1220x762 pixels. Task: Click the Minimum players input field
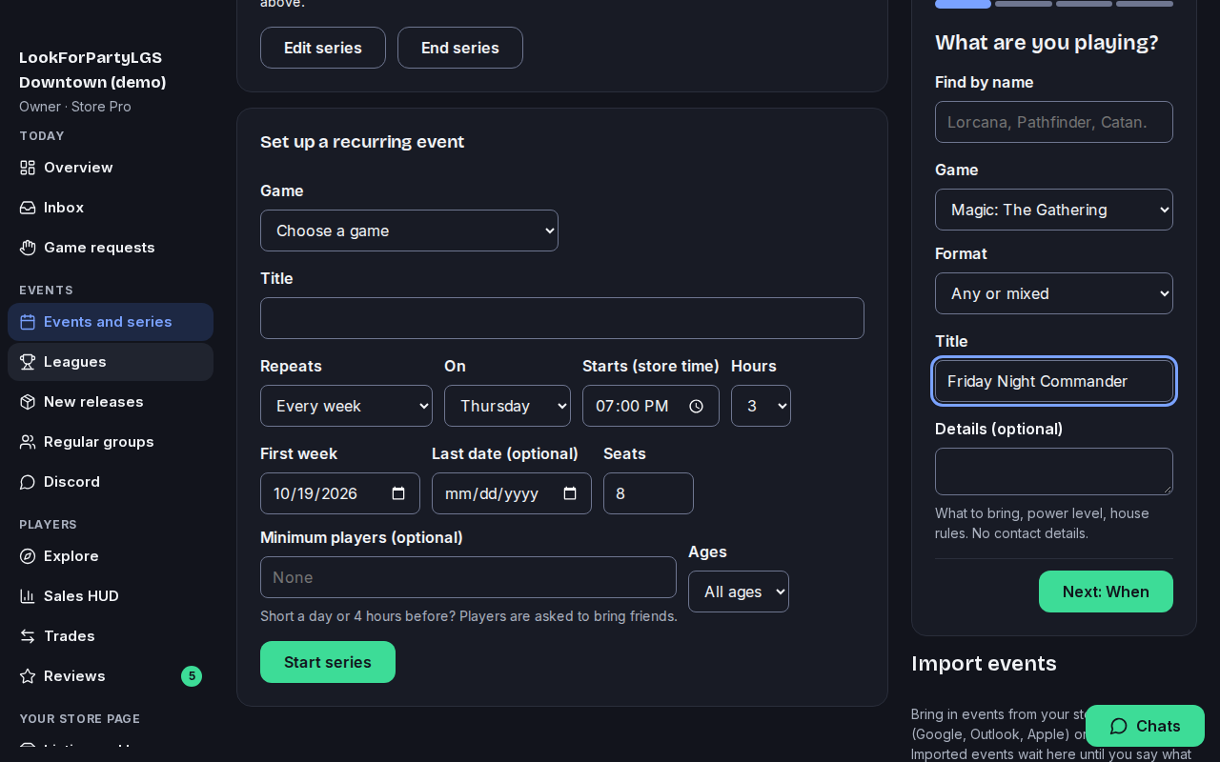click(x=468, y=577)
